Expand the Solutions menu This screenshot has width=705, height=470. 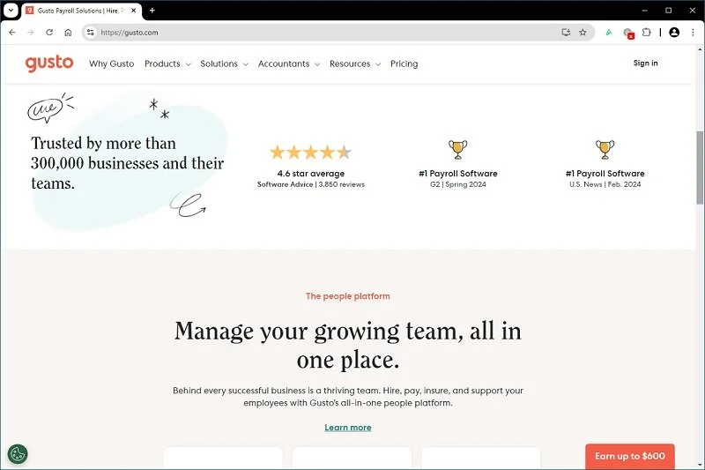click(224, 63)
